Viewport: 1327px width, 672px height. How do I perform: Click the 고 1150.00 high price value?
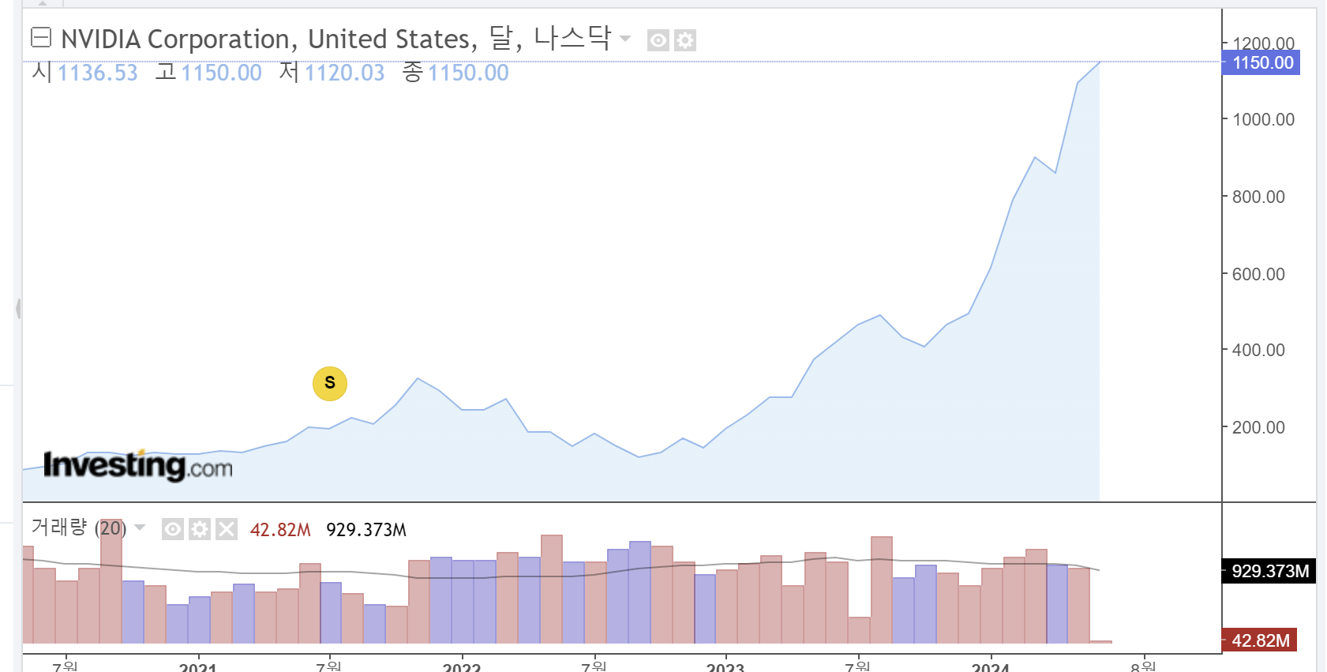208,73
